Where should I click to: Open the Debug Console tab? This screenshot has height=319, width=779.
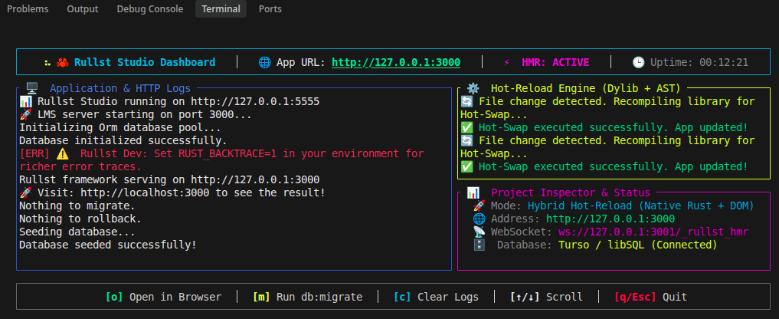pyautogui.click(x=150, y=9)
